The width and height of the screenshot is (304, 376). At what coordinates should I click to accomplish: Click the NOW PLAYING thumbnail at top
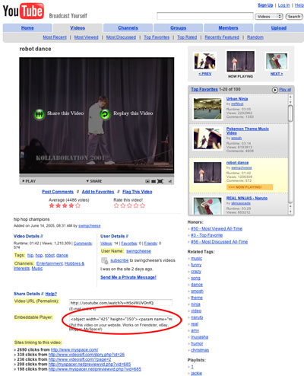[x=240, y=61]
